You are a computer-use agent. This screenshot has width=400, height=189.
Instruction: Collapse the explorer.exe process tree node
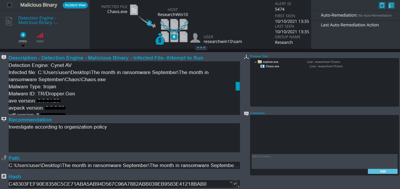(x=255, y=62)
